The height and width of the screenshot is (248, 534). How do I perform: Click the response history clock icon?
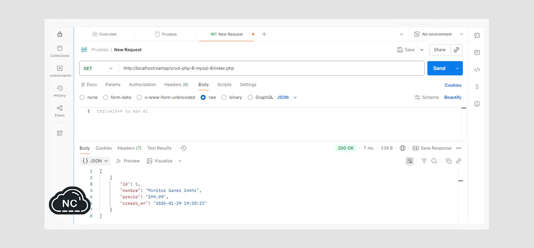point(183,148)
